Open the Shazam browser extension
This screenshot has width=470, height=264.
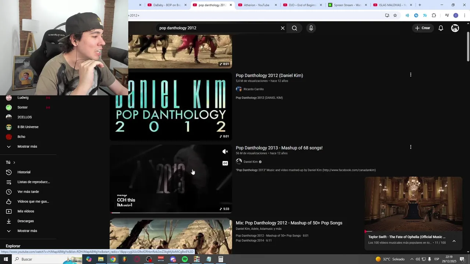[x=416, y=15]
